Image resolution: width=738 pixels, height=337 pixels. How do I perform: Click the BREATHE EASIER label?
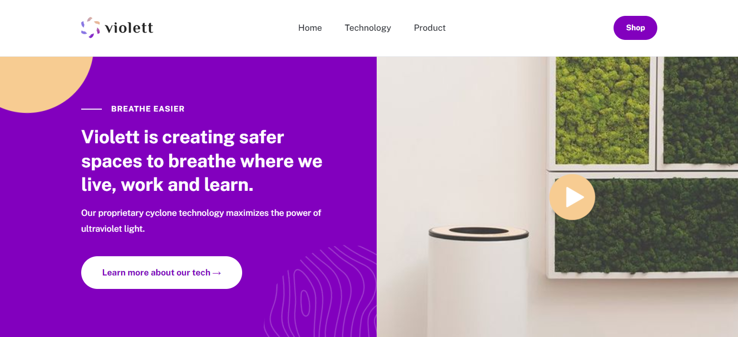148,109
